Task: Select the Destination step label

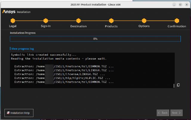Action: pos(78,26)
